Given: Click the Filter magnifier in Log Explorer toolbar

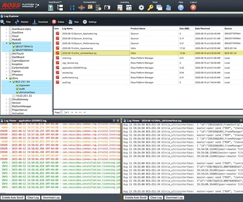Looking at the screenshot, I should [6, 22].
